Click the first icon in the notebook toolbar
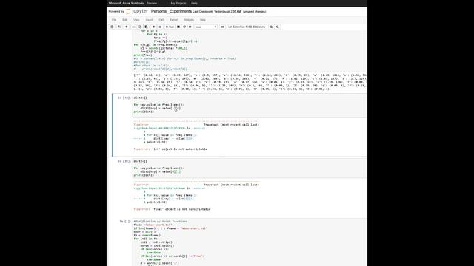 [x=112, y=27]
